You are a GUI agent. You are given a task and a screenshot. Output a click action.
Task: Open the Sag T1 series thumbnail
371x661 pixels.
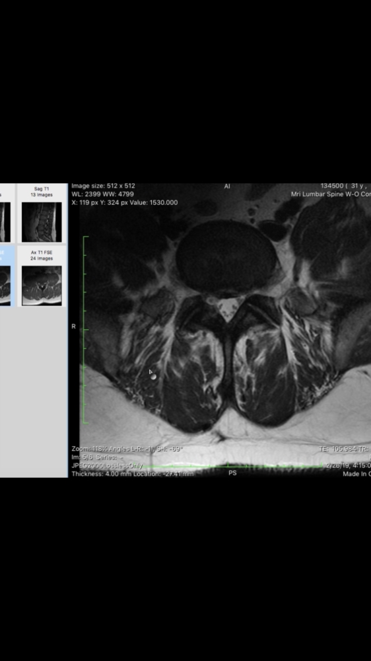click(42, 221)
